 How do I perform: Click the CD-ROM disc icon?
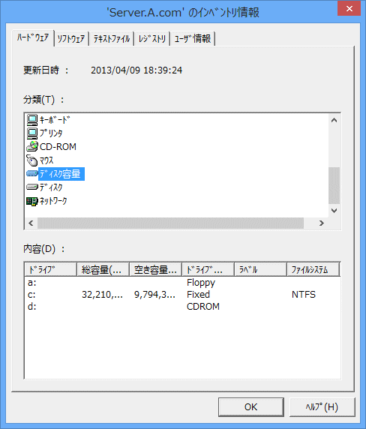tap(32, 147)
